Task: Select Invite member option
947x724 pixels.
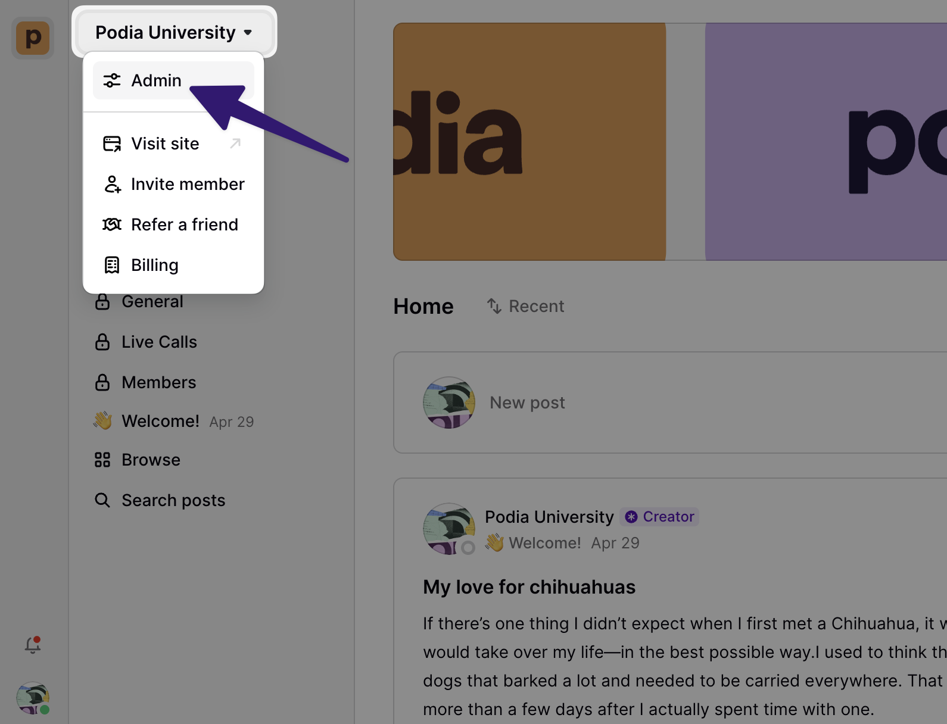Action: (x=173, y=184)
